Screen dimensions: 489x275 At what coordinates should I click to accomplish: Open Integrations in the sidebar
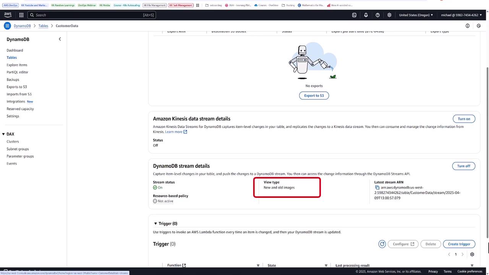pos(16,102)
